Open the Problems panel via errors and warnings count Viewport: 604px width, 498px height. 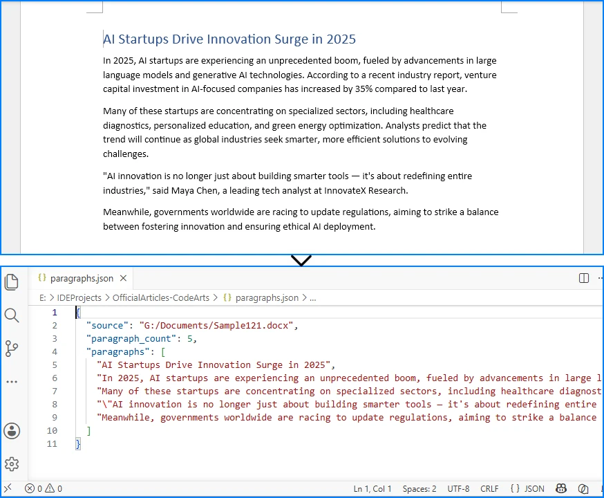pyautogui.click(x=44, y=489)
